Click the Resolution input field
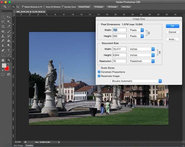Viewport: 185px width, 147px height. coord(119,61)
